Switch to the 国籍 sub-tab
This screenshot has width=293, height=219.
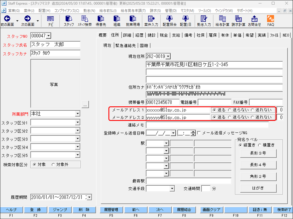click(144, 45)
